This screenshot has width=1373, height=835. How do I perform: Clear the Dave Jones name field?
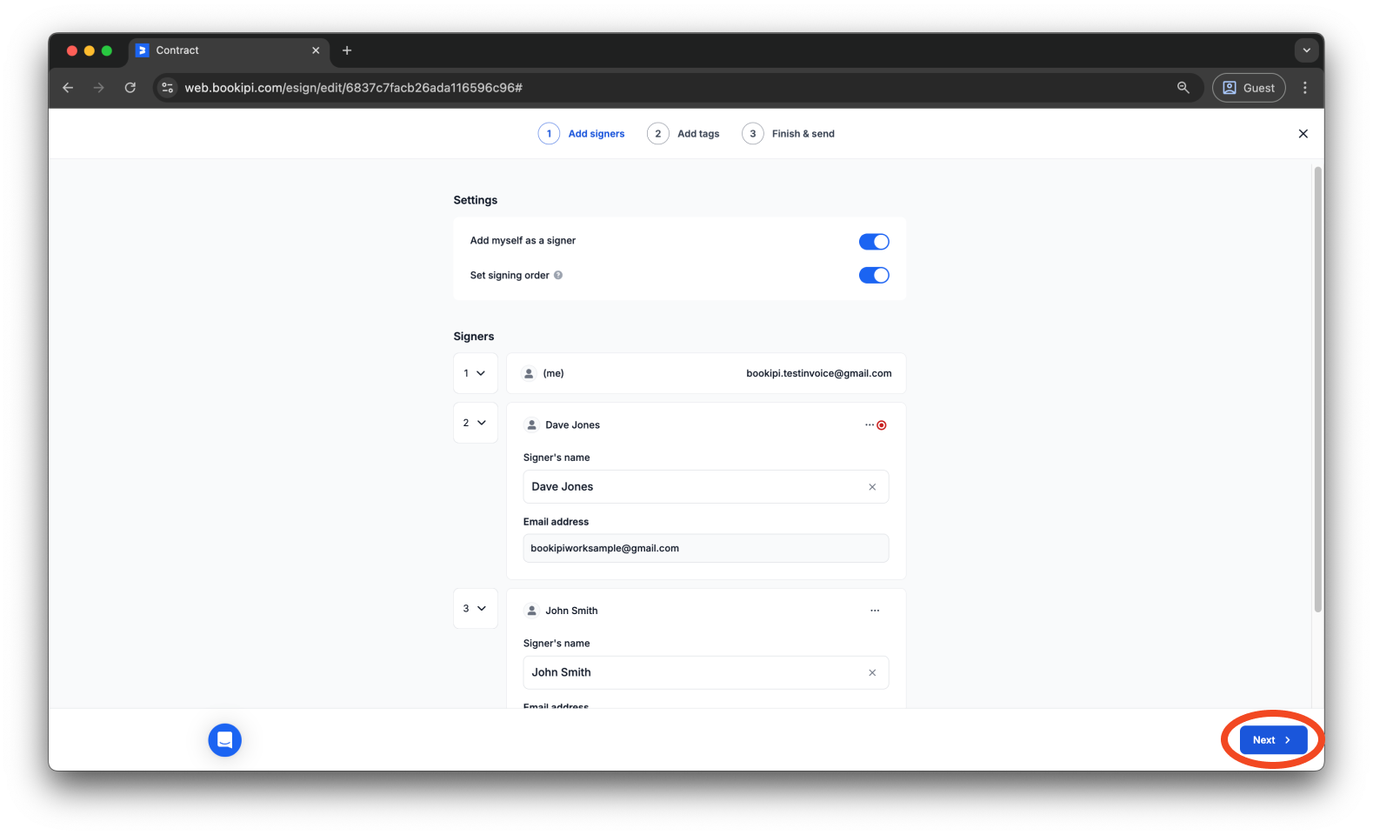click(872, 487)
